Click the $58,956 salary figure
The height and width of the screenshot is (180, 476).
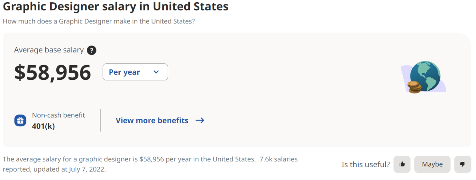[x=52, y=73]
